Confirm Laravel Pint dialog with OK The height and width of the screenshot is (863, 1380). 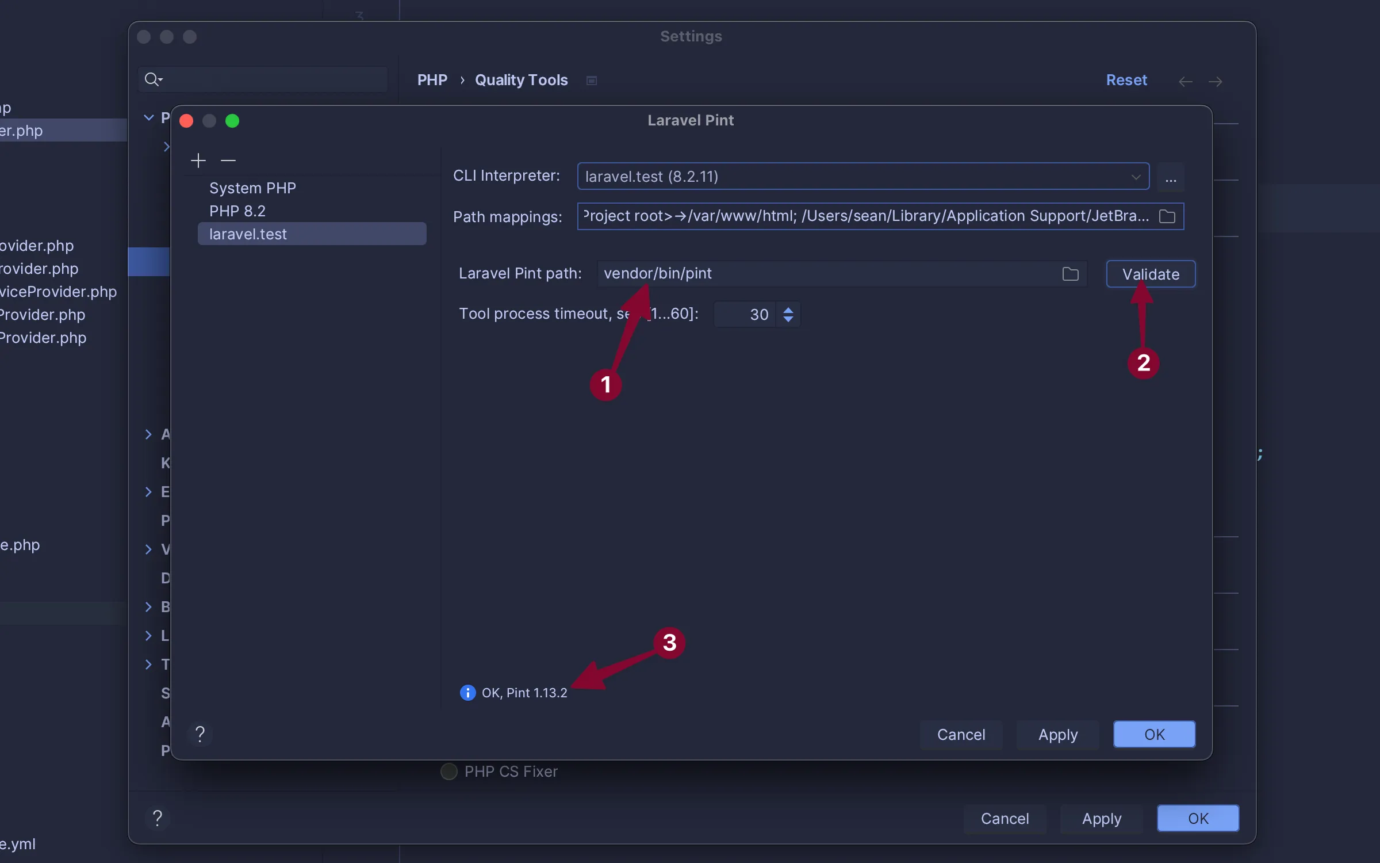click(x=1154, y=735)
